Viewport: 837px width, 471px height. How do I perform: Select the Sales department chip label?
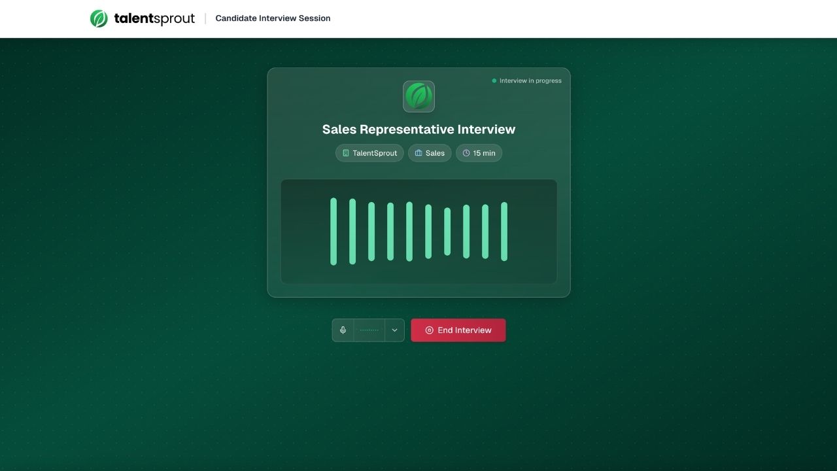[x=435, y=153]
